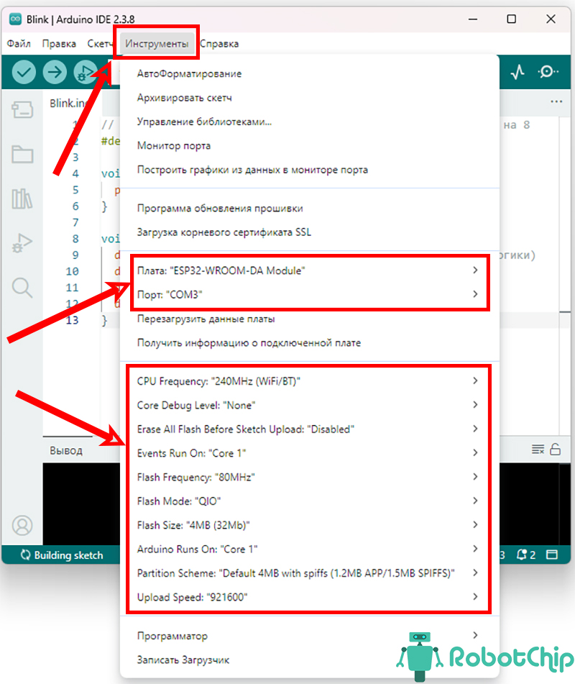Open the Serial Monitor magnifier icon
The width and height of the screenshot is (575, 684).
548,72
